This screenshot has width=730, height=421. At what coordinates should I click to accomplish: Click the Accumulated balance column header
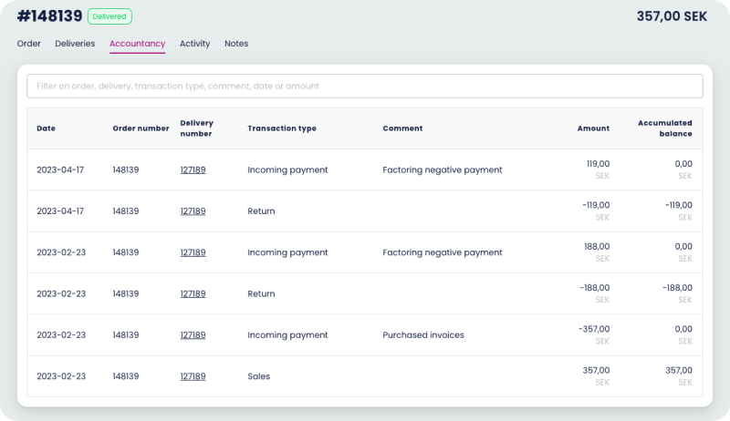[664, 128]
